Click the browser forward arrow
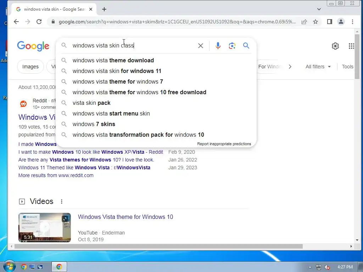The width and height of the screenshot is (363, 272). 28,22
